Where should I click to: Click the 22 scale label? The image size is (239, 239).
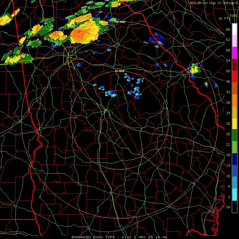click(x=228, y=144)
